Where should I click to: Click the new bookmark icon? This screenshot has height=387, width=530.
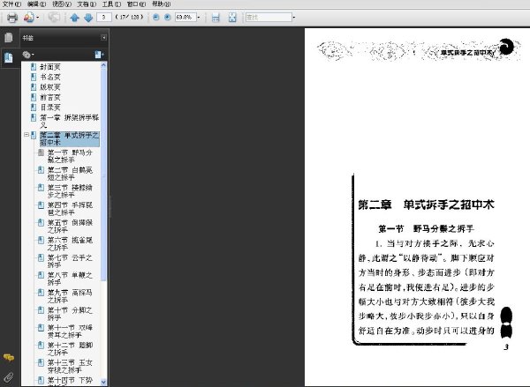[x=99, y=55]
